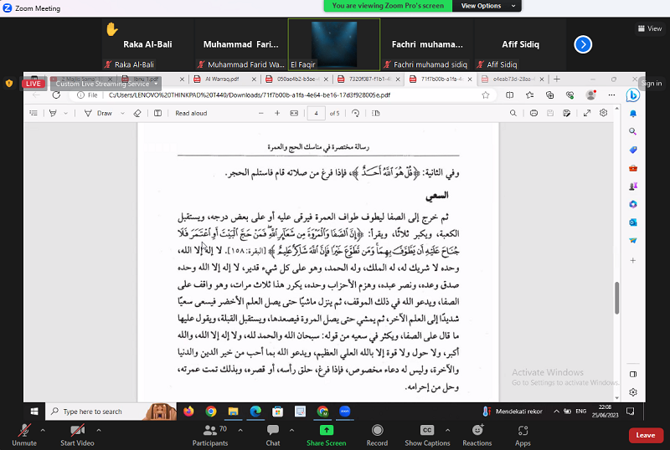Open Bing Copilot sidebar button
This screenshot has height=450, width=670.
pos(633,95)
